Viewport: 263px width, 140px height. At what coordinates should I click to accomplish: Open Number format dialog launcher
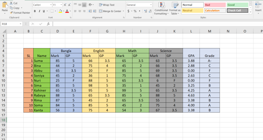click(x=151, y=18)
